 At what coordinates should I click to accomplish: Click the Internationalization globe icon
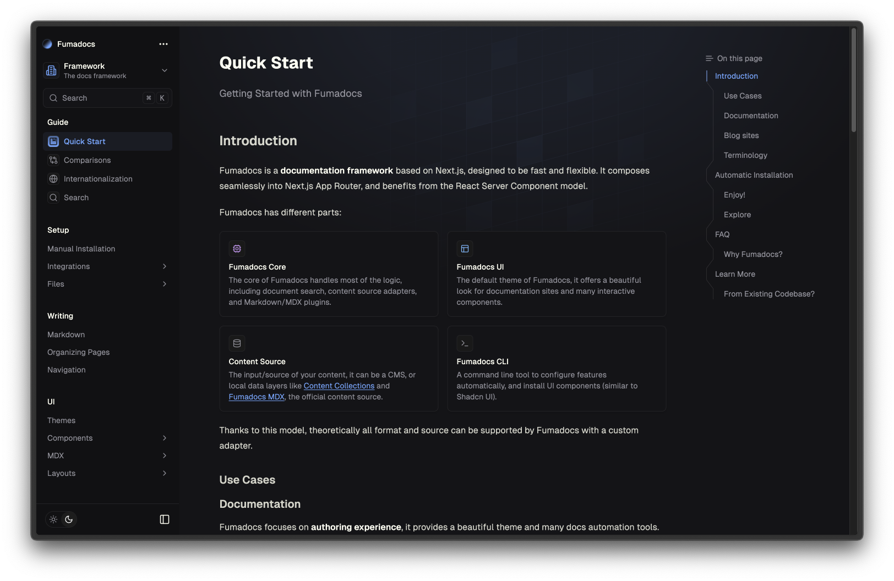[x=53, y=179]
